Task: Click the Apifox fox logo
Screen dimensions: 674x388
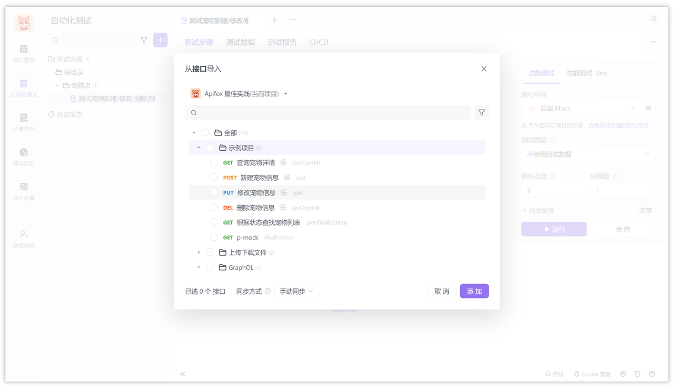Action: tap(24, 23)
